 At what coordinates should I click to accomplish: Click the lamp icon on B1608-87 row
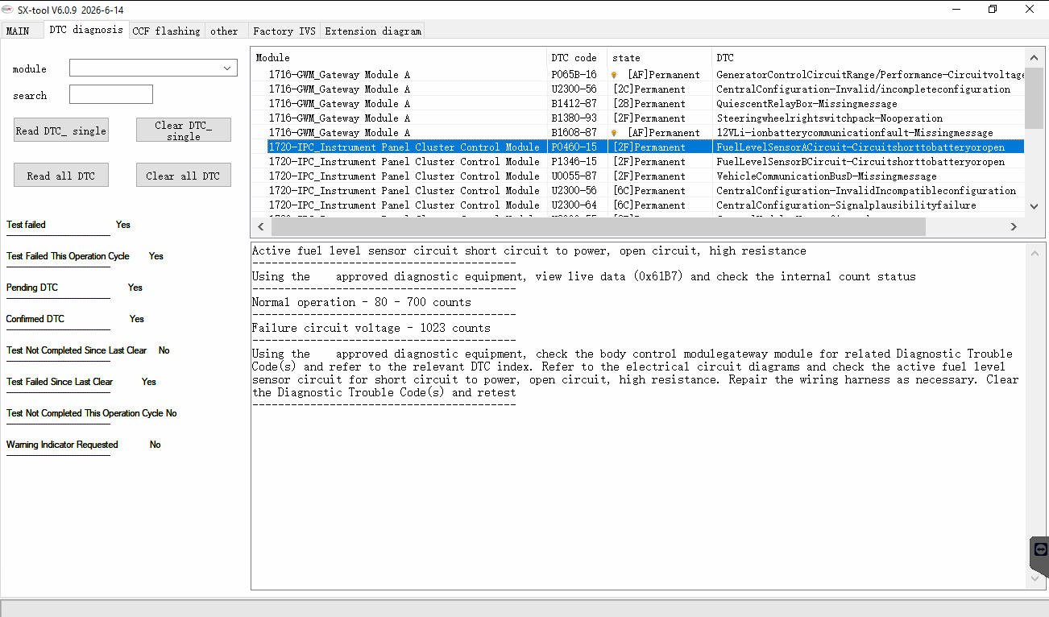tap(615, 133)
